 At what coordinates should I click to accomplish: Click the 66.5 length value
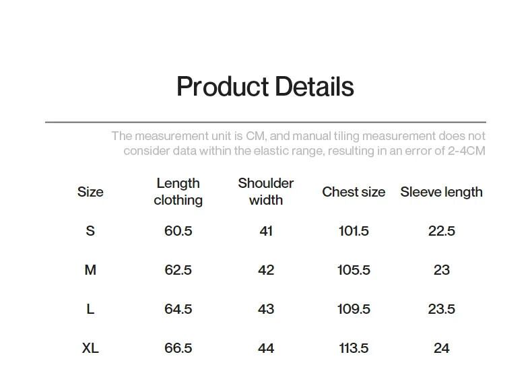click(178, 348)
